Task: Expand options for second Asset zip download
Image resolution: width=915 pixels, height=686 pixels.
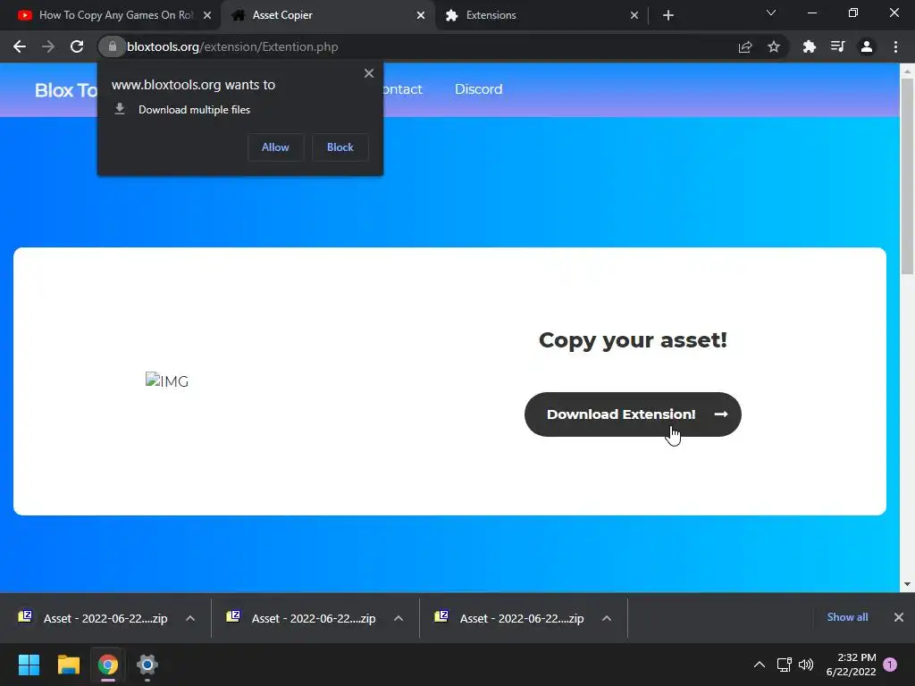Action: (399, 618)
